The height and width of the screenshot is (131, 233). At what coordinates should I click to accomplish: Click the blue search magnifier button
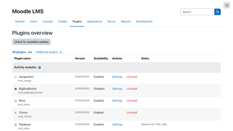[217, 12]
